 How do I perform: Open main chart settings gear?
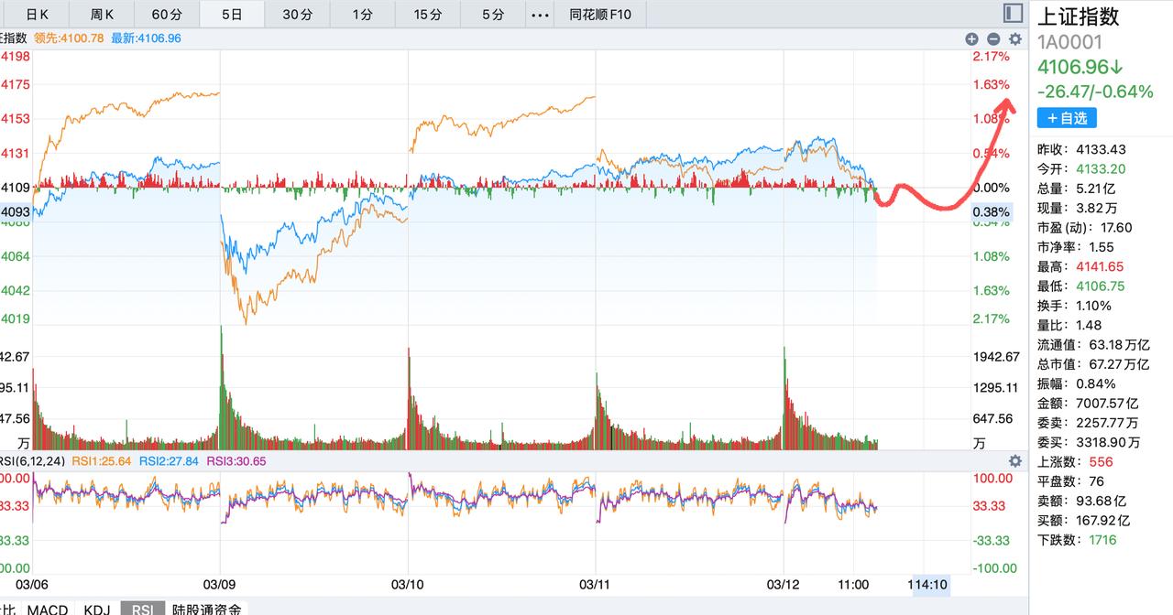pos(1015,38)
